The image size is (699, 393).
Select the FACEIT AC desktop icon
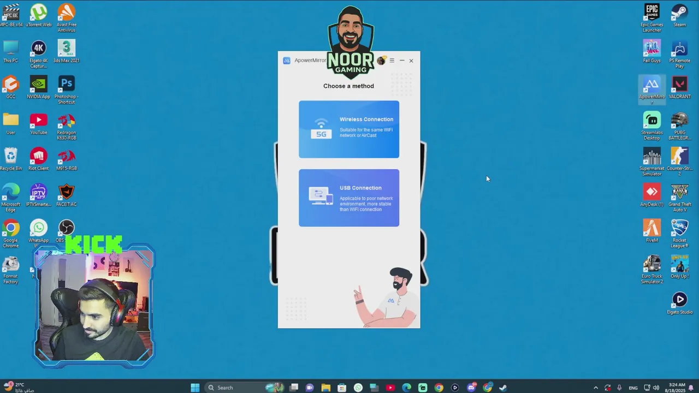point(66,195)
